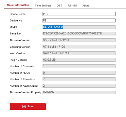This screenshot has height=117, width=126.
Task: Click the "Number of Alarm Input" label
Action: (x=23, y=79)
